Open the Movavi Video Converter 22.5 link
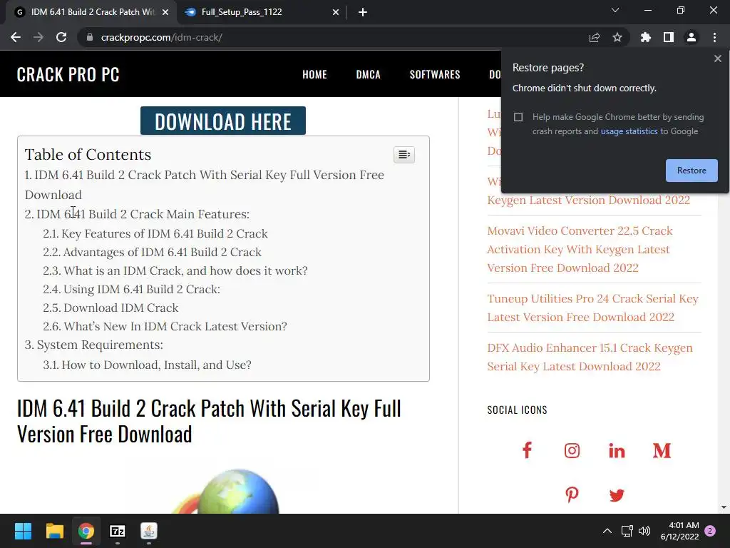 580,249
